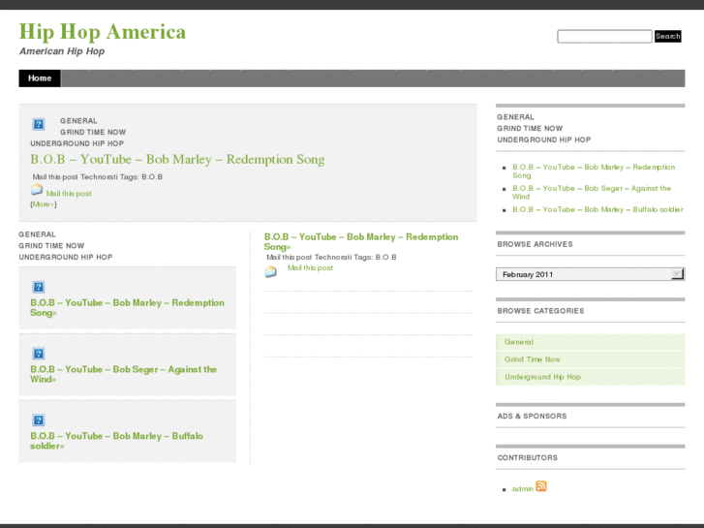704x528 pixels.
Task: Open featured headline Bob Marley Redemption Song
Action: pos(177,160)
